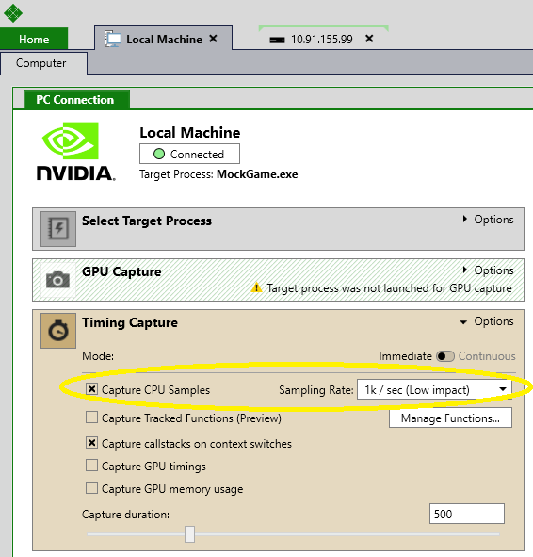533x557 pixels.
Task: Click the Select Target Process chip icon
Action: point(58,229)
